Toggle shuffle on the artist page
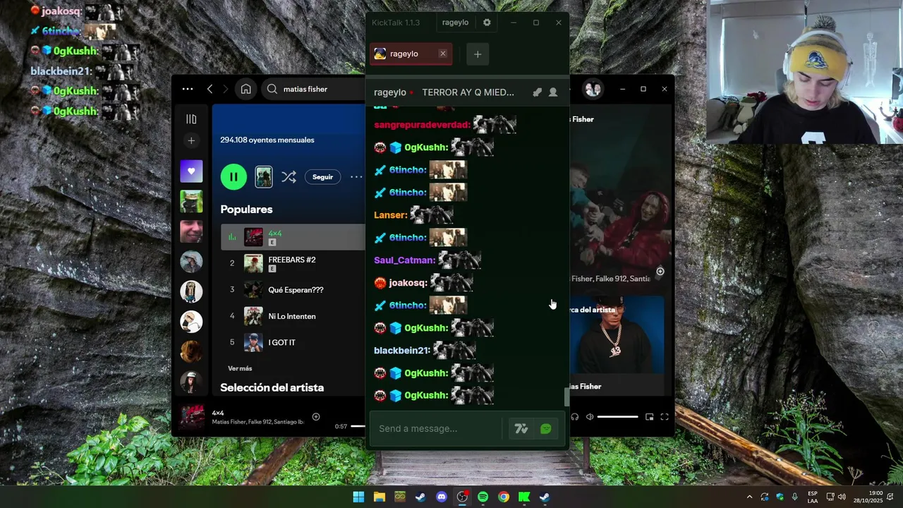903x508 pixels. pyautogui.click(x=289, y=177)
